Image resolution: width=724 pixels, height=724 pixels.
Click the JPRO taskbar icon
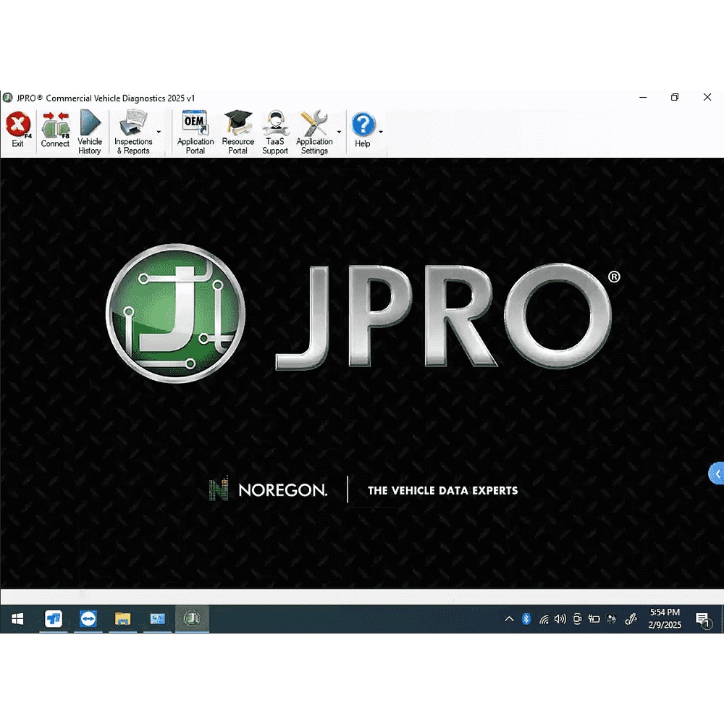(192, 619)
